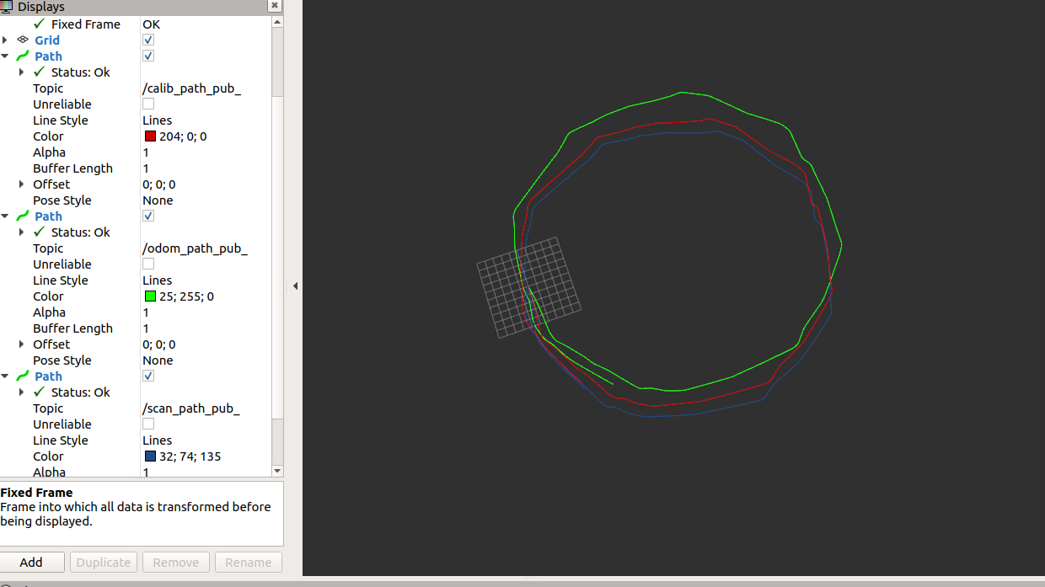Image resolution: width=1045 pixels, height=587 pixels.
Task: Click the Fixed Frame green checkmark icon
Action: coord(39,24)
